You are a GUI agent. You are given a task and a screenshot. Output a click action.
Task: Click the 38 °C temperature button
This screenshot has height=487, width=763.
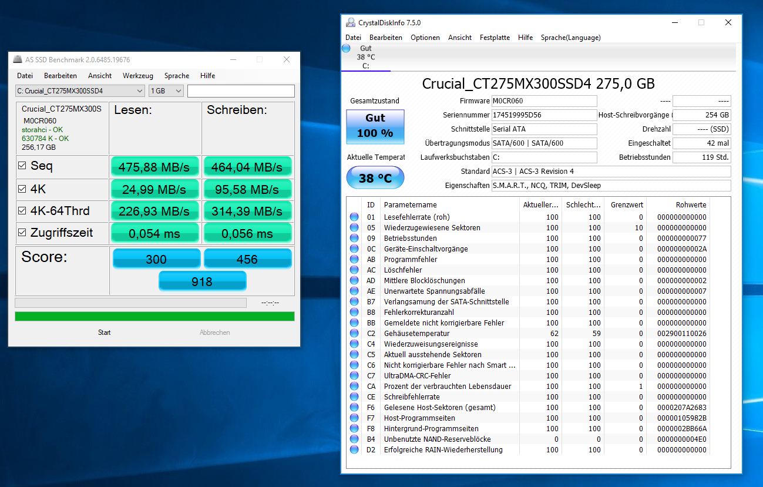(375, 177)
